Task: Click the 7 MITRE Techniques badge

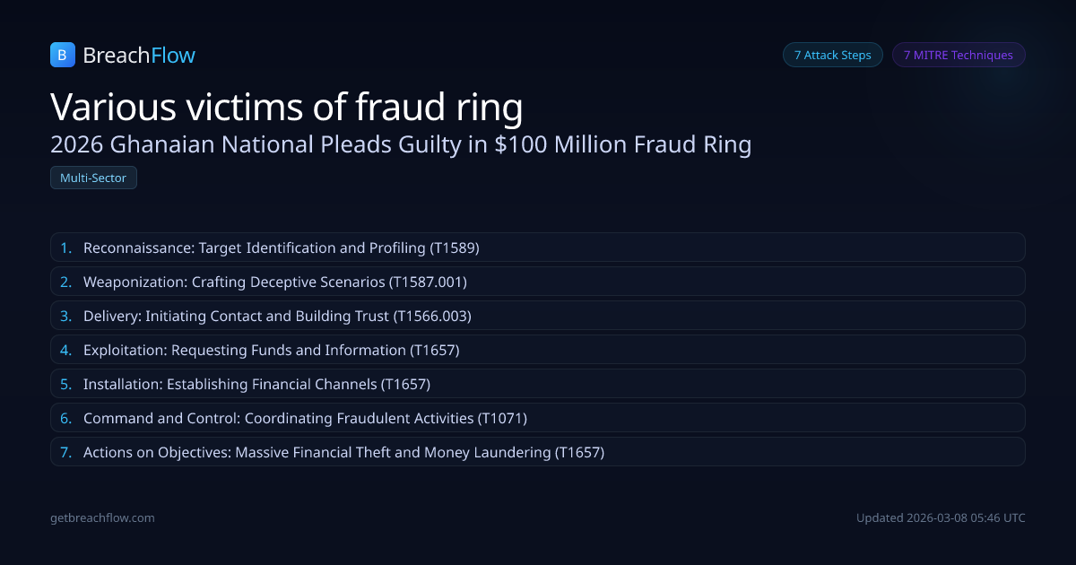Action: click(x=958, y=55)
